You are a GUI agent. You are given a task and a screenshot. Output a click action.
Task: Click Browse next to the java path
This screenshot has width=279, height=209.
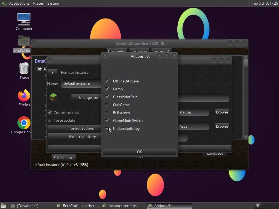(222, 126)
